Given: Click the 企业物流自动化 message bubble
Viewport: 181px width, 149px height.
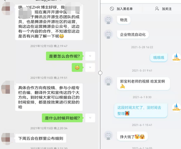Looking at the screenshot, I should click(133, 35).
